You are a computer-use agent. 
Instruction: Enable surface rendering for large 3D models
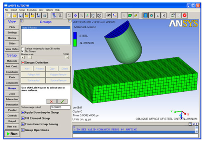click(23, 49)
